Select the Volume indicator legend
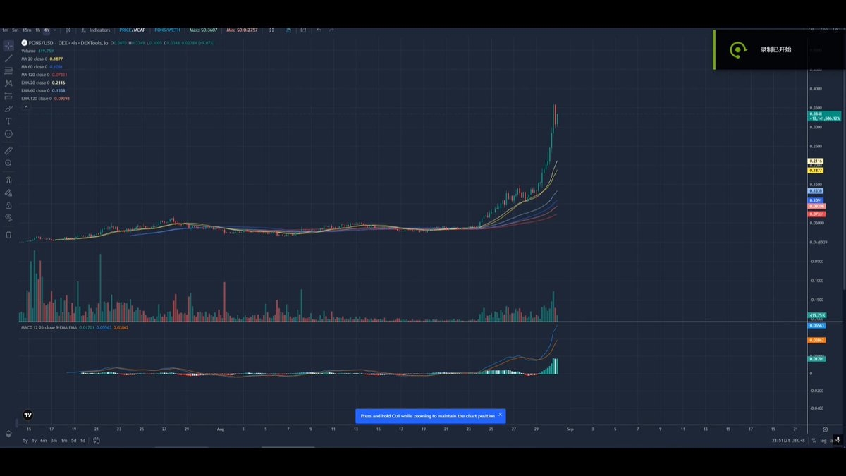This screenshot has width=846, height=476. [x=37, y=51]
